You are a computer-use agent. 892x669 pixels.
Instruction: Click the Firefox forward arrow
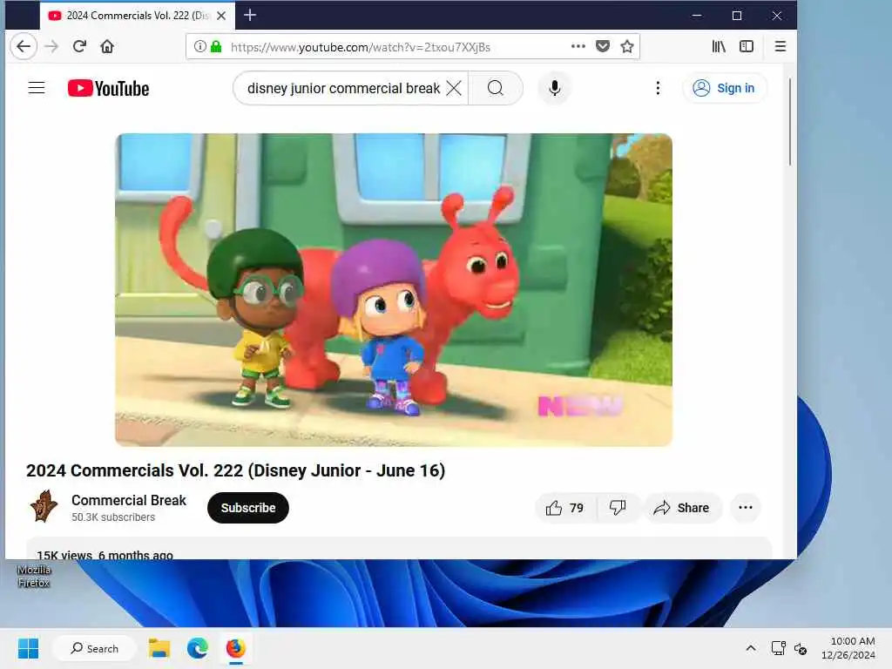[x=51, y=47]
